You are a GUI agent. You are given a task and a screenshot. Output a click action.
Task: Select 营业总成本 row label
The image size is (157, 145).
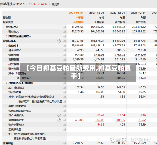click(x=9, y=41)
